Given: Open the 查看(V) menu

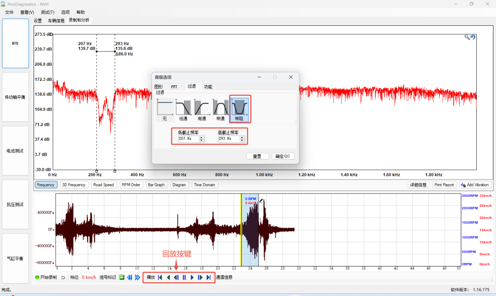Looking at the screenshot, I should point(27,12).
